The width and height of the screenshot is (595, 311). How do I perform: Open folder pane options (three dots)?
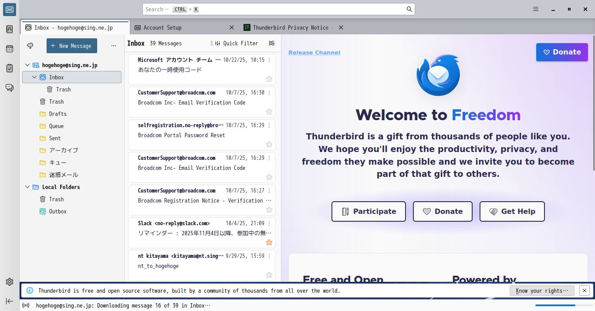[x=114, y=46]
